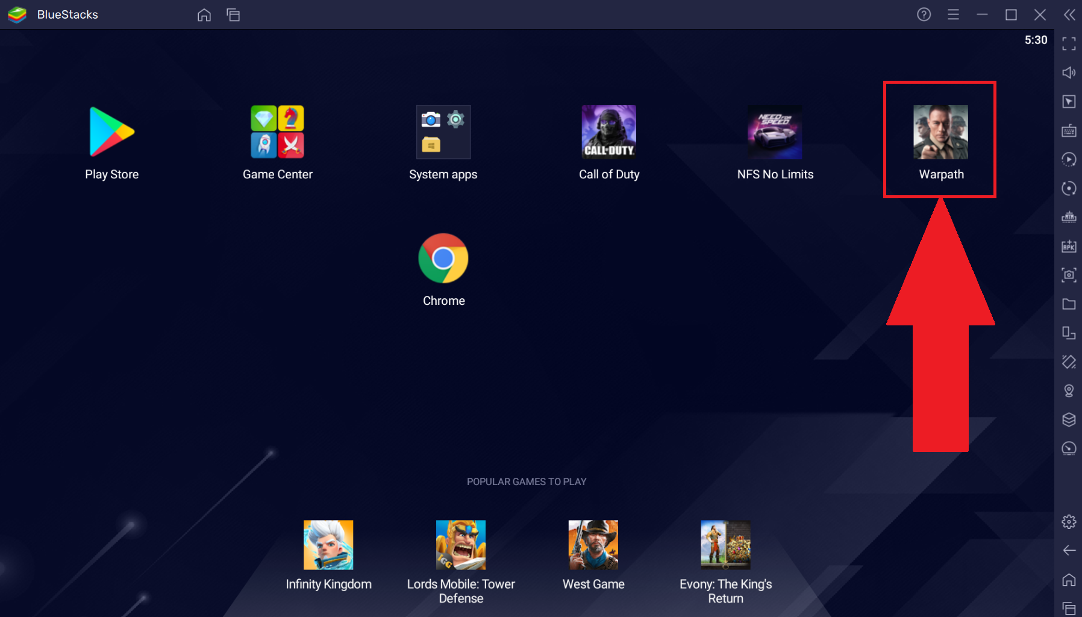Install an APK file

[1069, 246]
